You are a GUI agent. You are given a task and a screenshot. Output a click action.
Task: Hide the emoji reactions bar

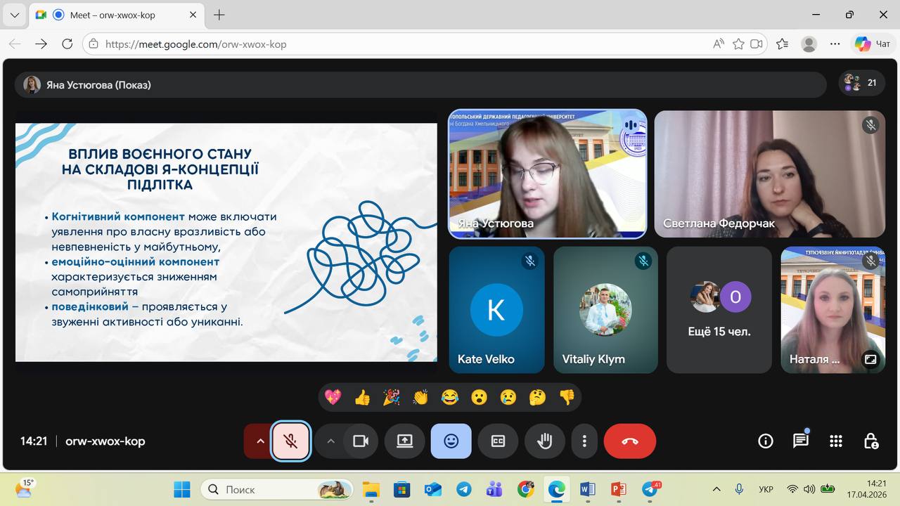(451, 441)
